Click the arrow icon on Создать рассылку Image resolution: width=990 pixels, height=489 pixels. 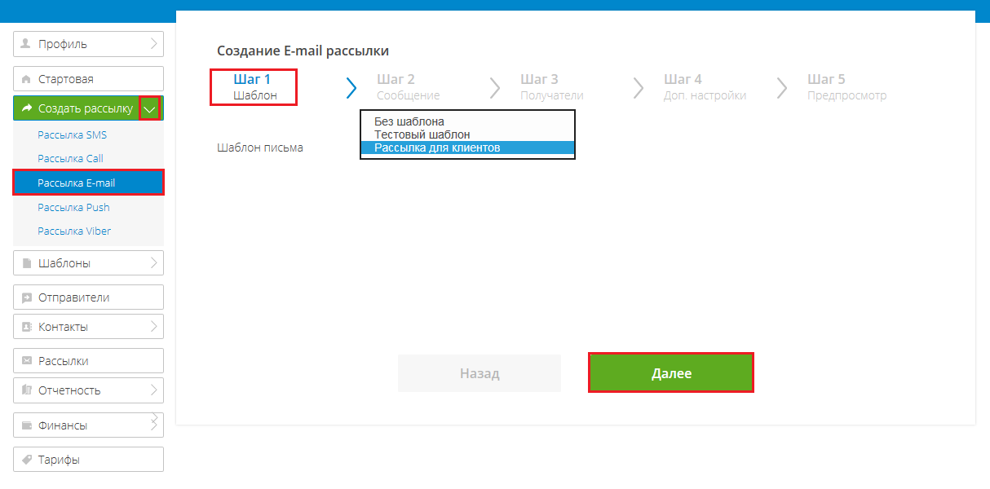tap(26, 108)
